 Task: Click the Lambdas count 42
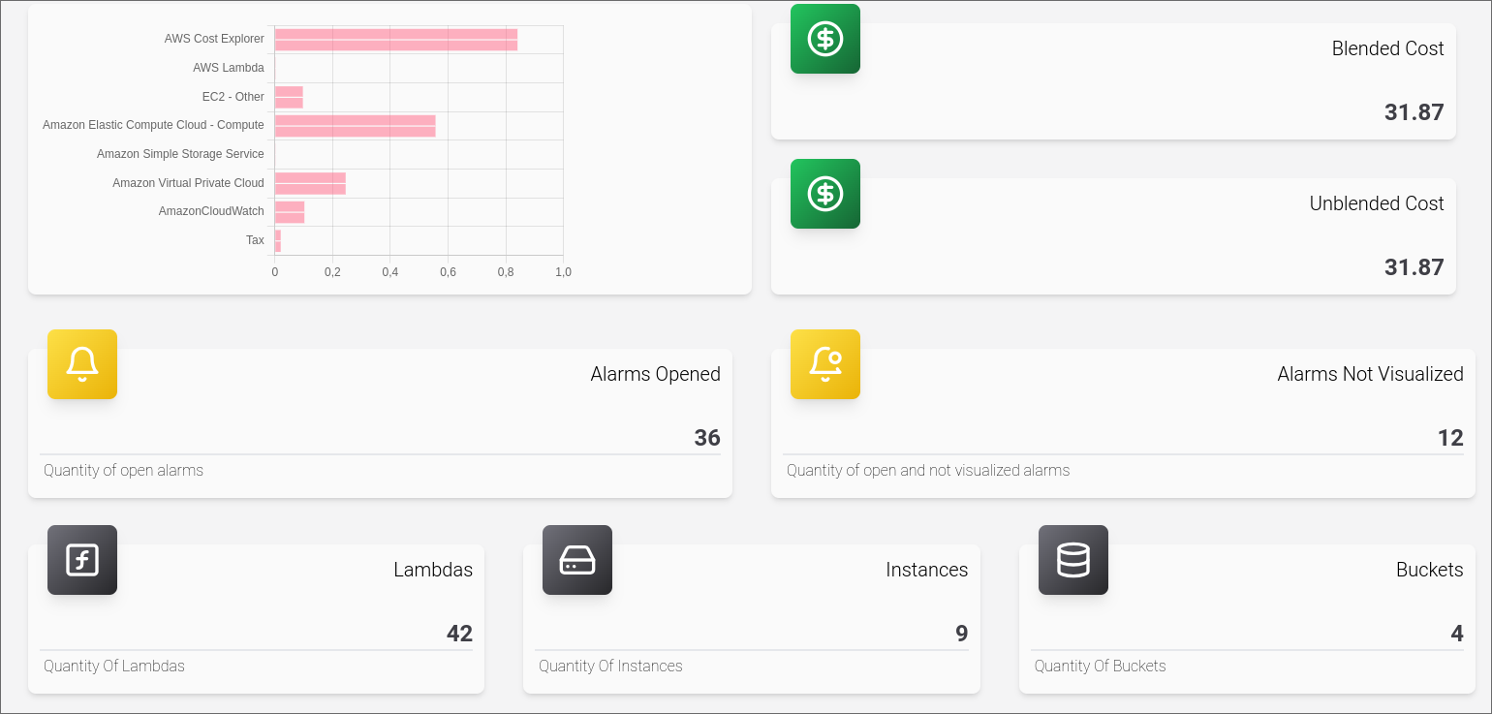tap(459, 634)
